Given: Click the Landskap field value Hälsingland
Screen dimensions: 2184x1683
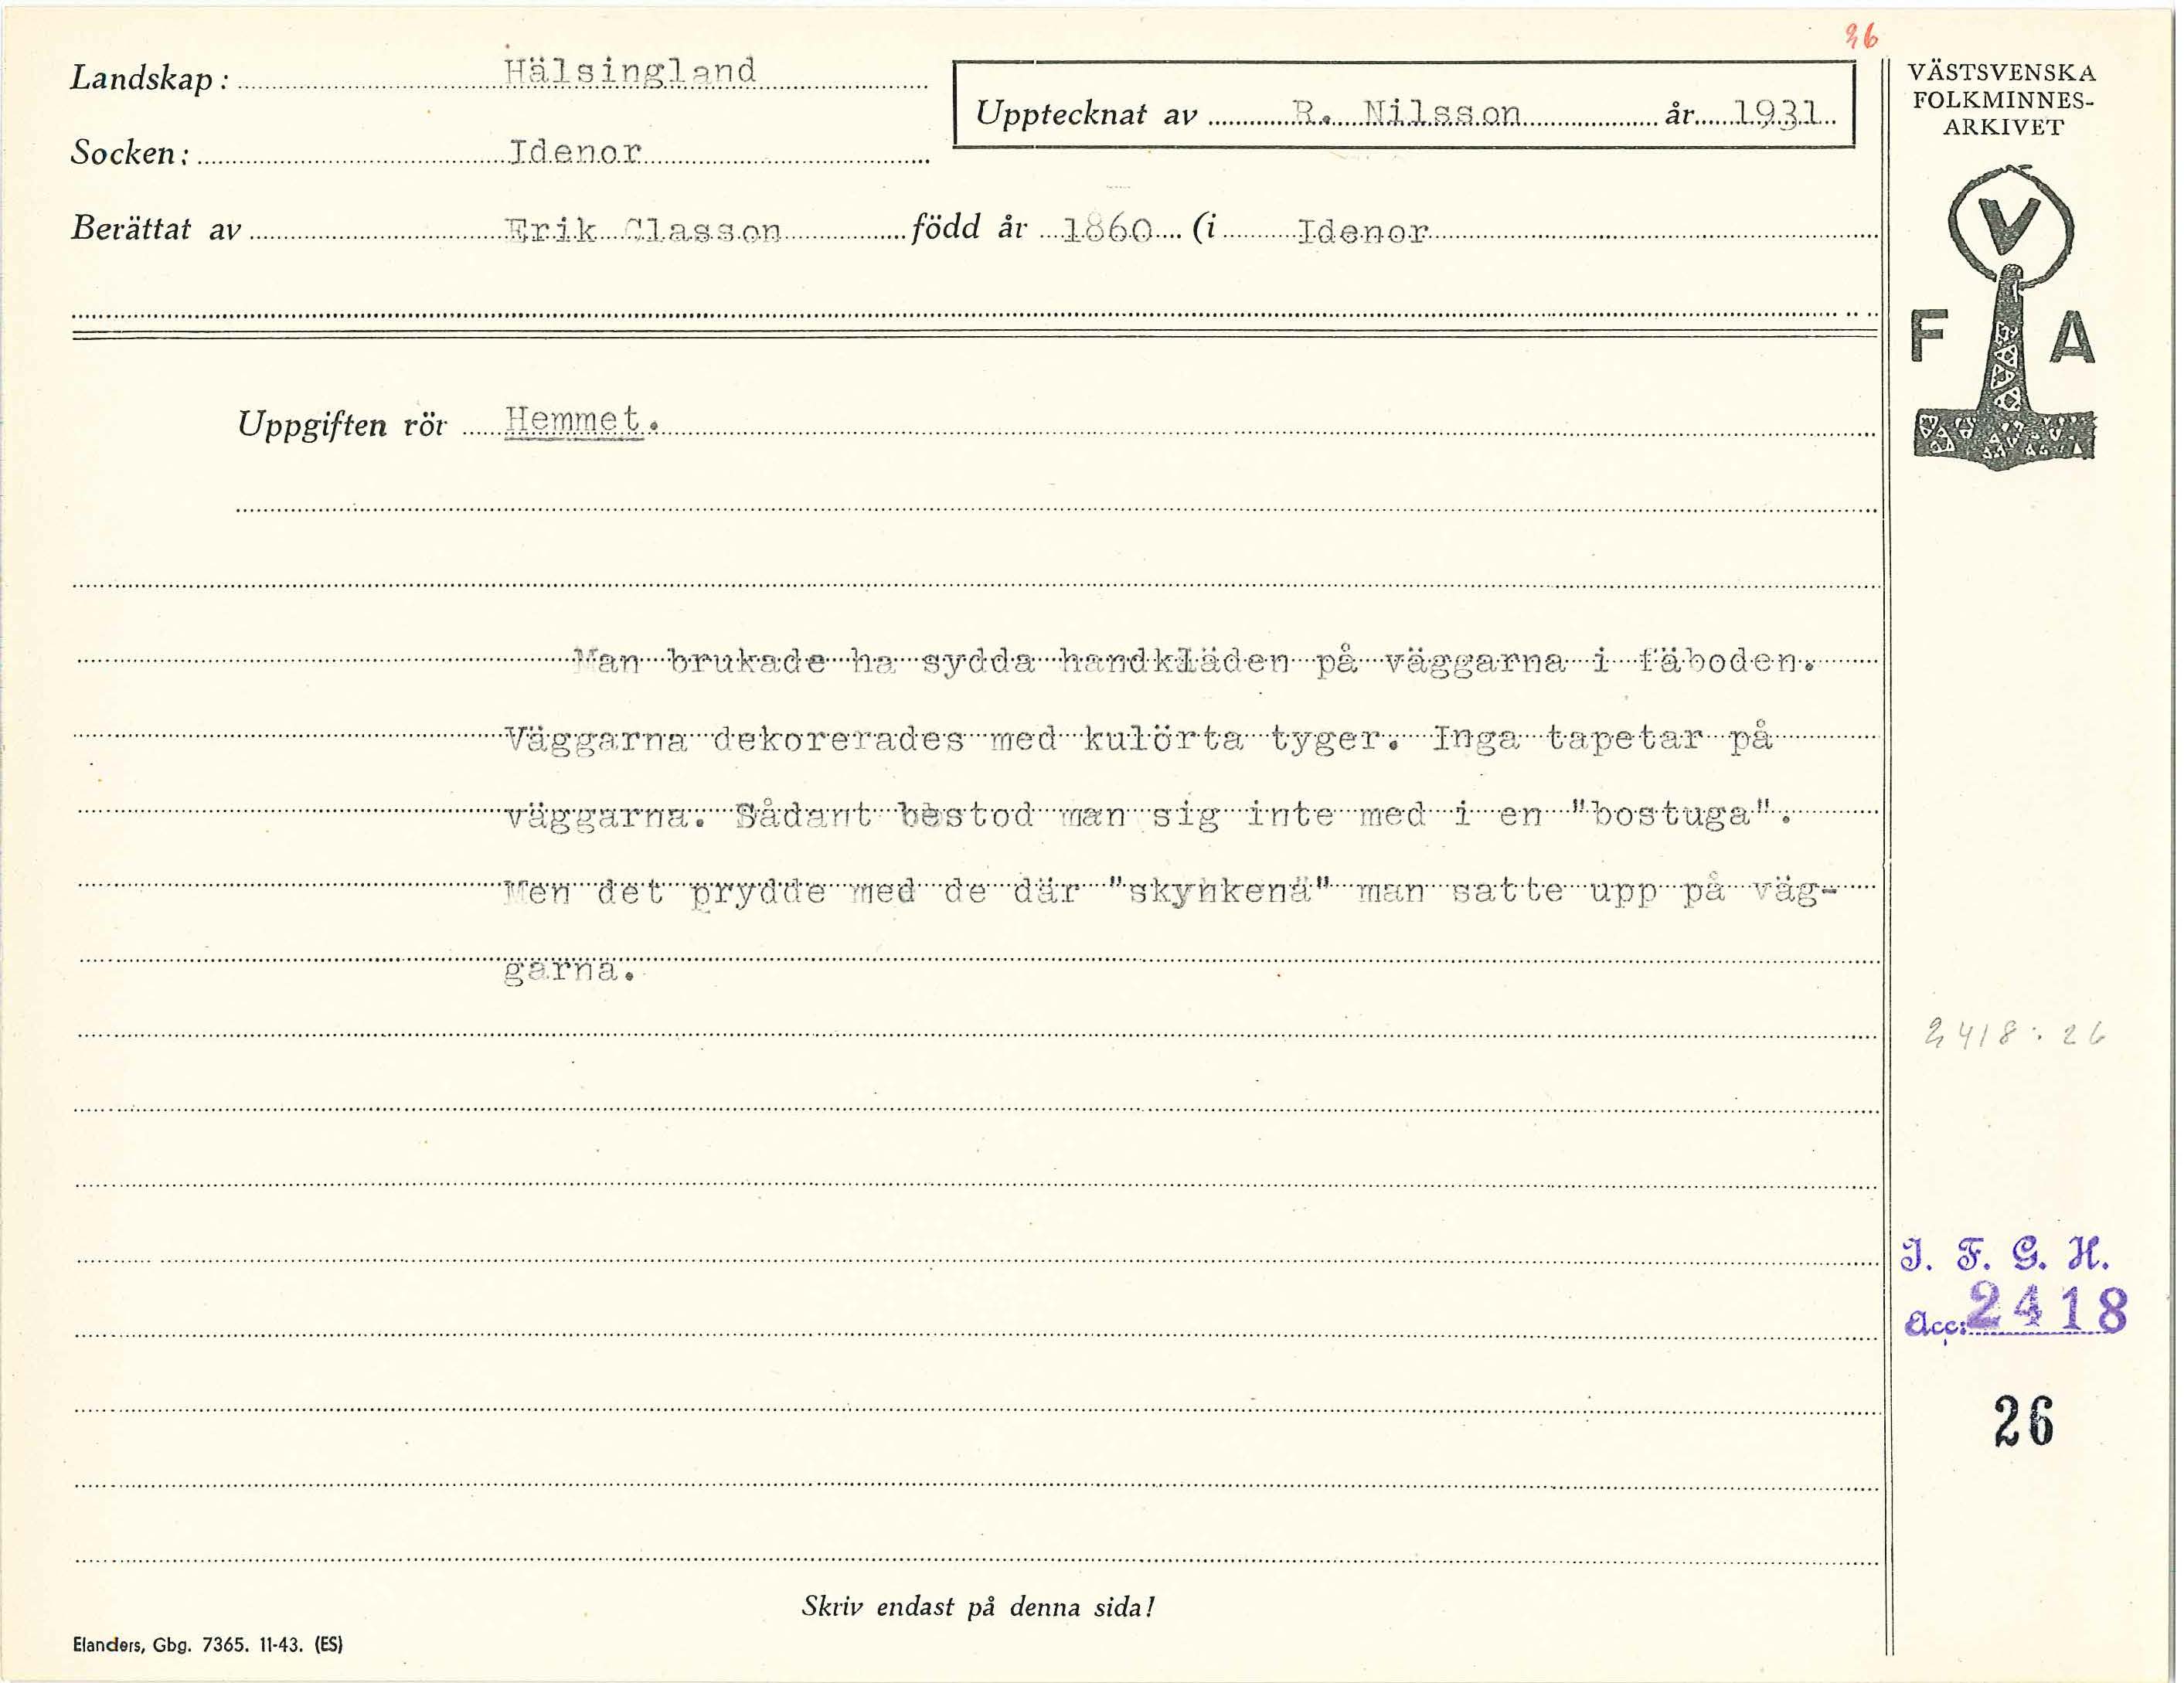Looking at the screenshot, I should [629, 71].
